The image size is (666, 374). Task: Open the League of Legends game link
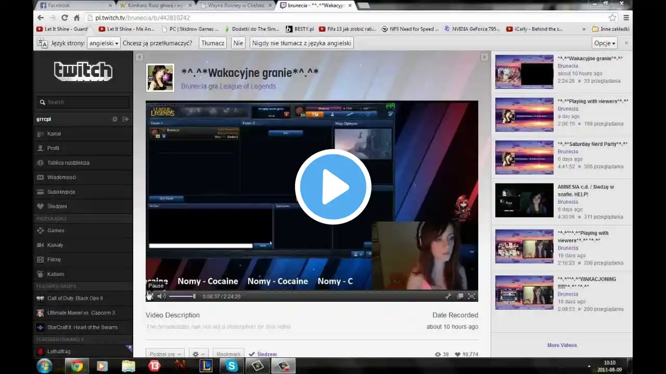[x=248, y=86]
